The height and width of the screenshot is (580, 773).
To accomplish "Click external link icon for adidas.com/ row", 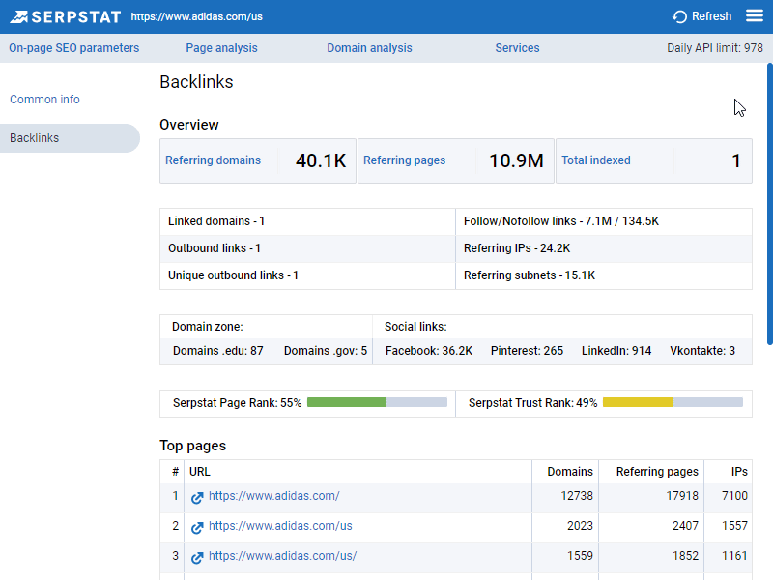I will click(x=197, y=498).
